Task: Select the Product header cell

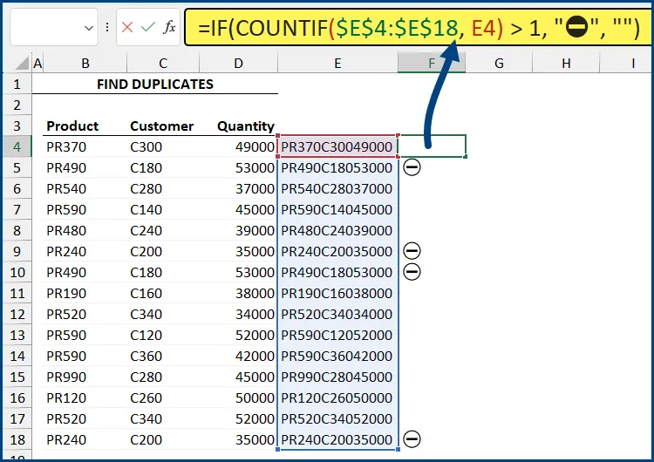Action: (72, 126)
